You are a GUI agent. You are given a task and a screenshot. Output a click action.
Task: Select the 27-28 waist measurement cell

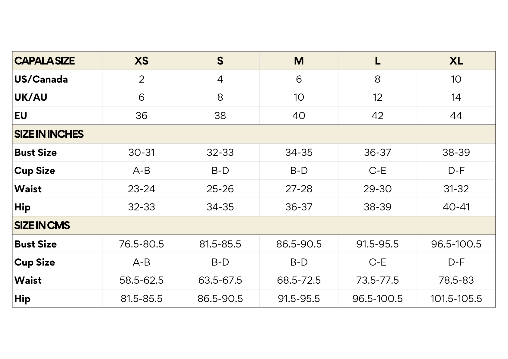pos(299,189)
